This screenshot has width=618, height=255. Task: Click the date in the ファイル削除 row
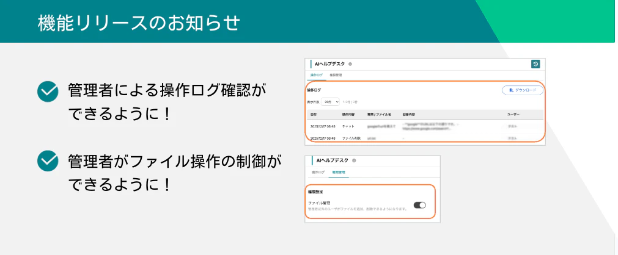pyautogui.click(x=322, y=138)
